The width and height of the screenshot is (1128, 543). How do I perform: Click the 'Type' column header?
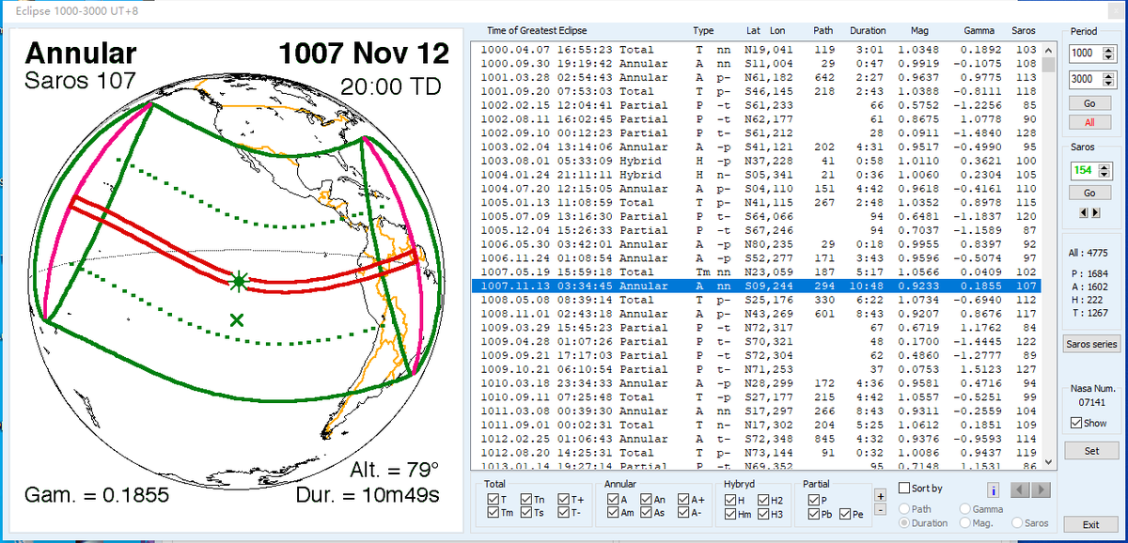pyautogui.click(x=703, y=31)
